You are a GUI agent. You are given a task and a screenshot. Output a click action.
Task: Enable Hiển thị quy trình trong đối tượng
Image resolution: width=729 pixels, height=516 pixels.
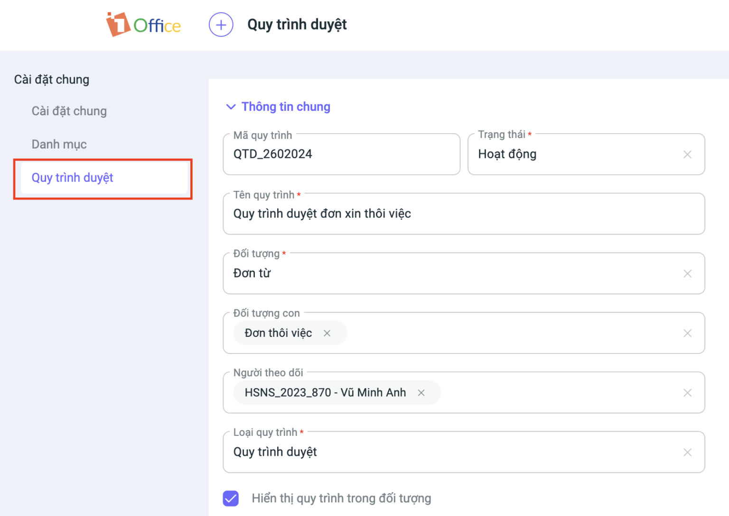pyautogui.click(x=231, y=498)
